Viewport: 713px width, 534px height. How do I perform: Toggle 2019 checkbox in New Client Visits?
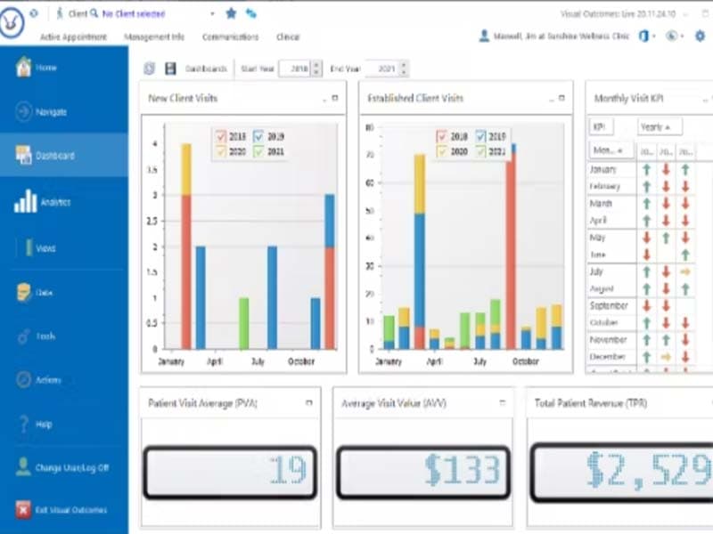click(x=258, y=136)
